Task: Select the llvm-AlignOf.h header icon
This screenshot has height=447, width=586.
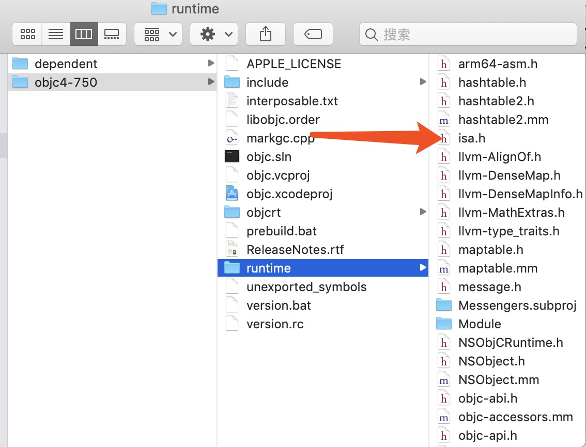Action: pos(443,156)
